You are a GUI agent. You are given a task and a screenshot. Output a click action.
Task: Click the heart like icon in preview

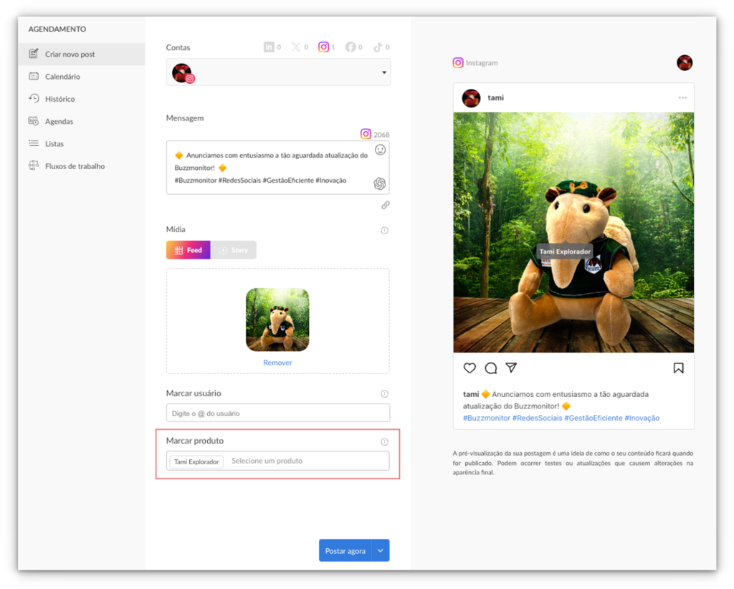pos(470,368)
